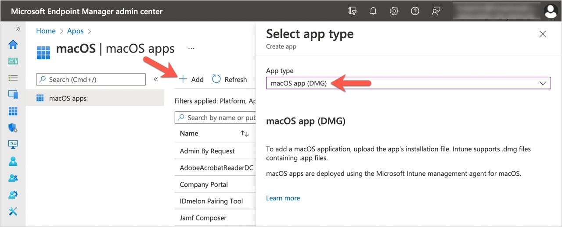Open the Learn more link

pos(283,198)
